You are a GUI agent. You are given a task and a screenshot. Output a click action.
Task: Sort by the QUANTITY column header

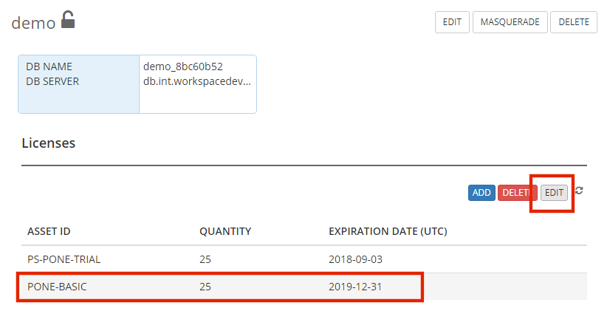pos(225,231)
